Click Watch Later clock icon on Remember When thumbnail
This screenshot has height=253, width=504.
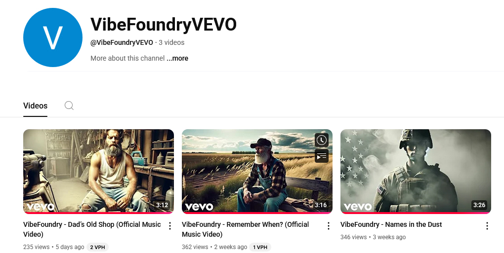(322, 140)
